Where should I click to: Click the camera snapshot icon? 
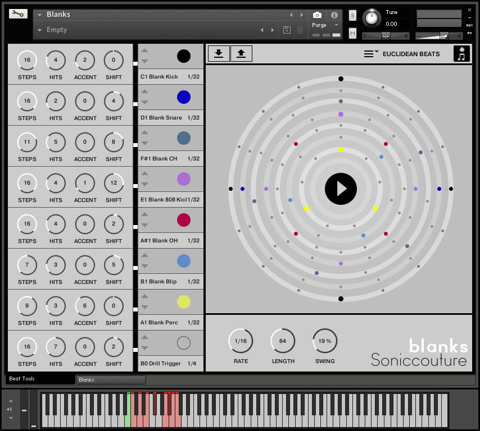click(317, 15)
